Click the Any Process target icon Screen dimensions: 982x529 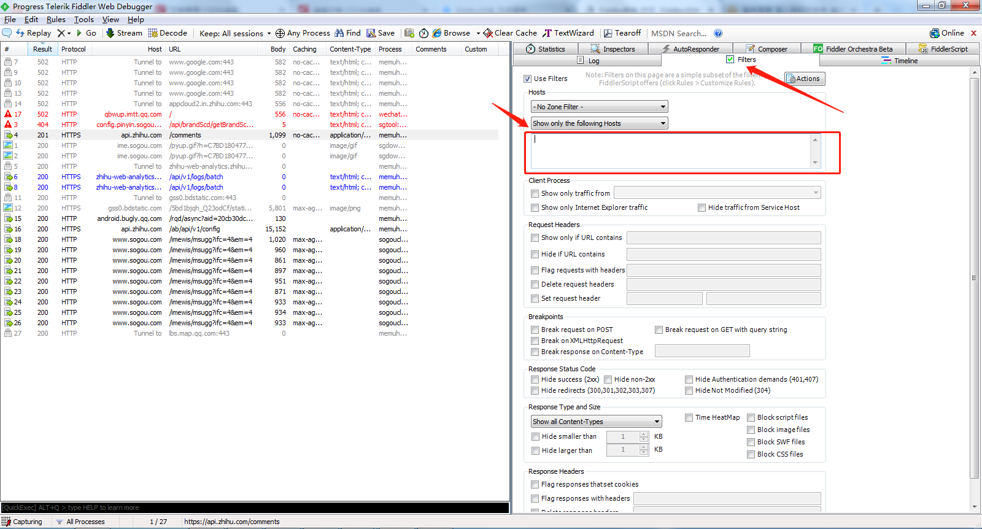coord(280,33)
